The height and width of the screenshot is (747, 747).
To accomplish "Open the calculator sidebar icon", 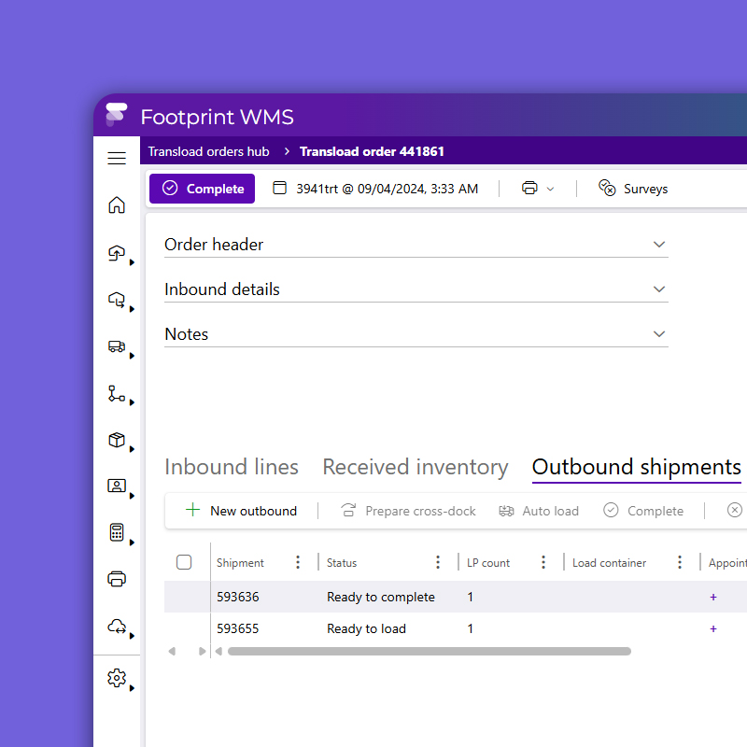I will click(117, 532).
